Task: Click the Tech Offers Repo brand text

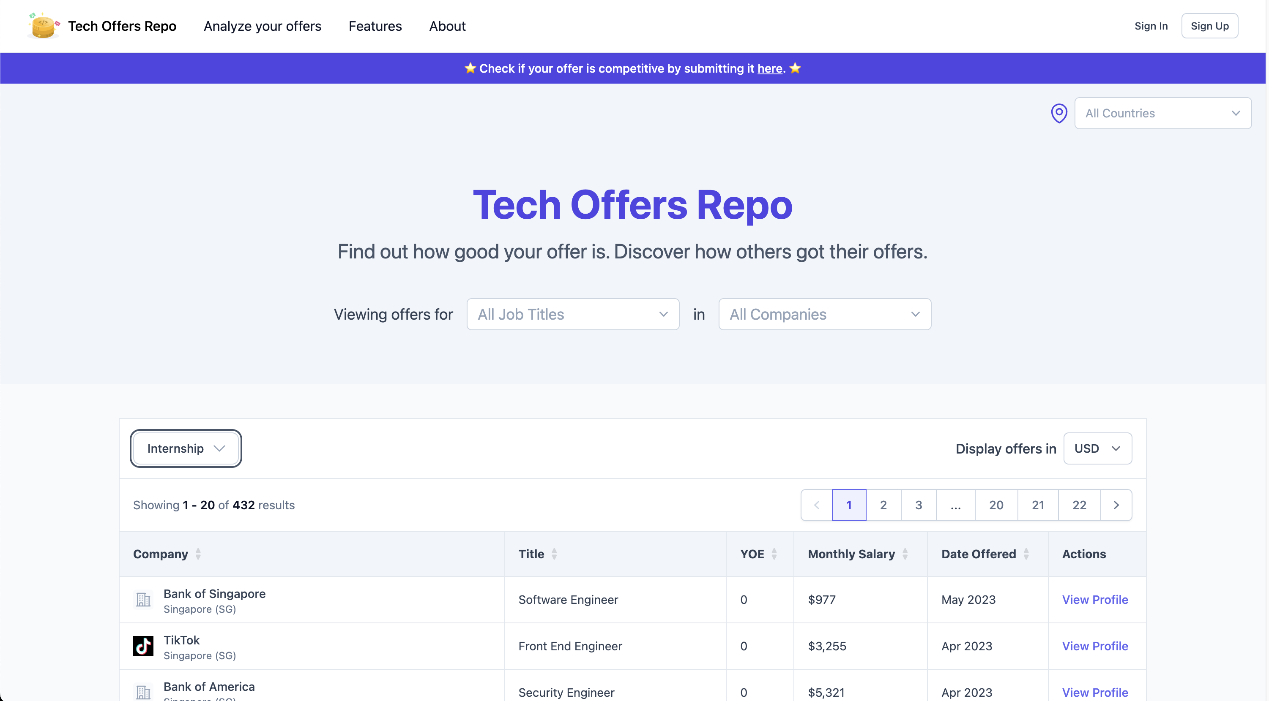Action: click(122, 26)
